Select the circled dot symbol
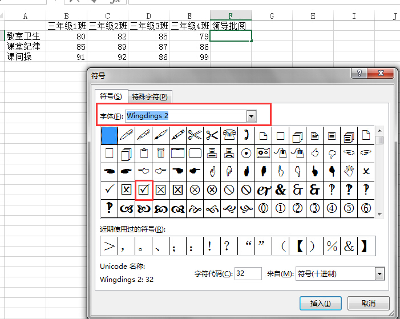Viewport: 400px width, 319px height. [x=246, y=154]
